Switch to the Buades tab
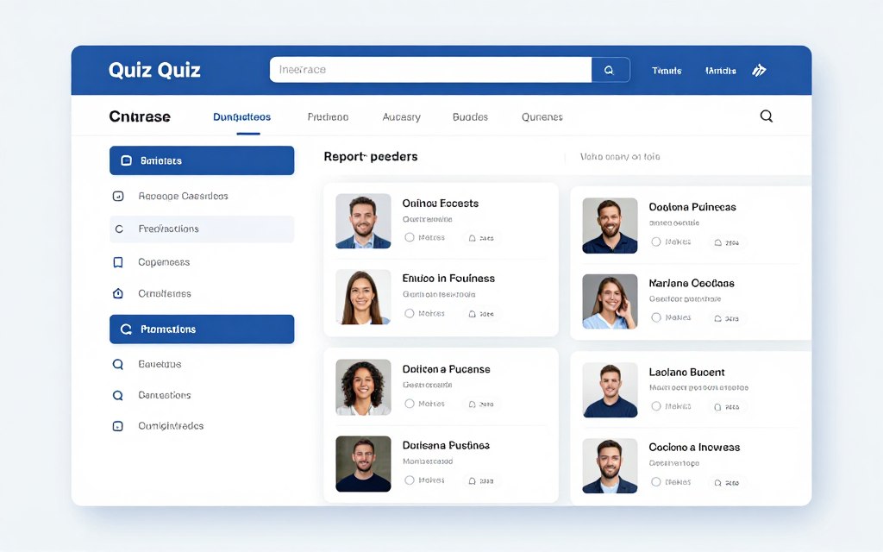 point(470,116)
